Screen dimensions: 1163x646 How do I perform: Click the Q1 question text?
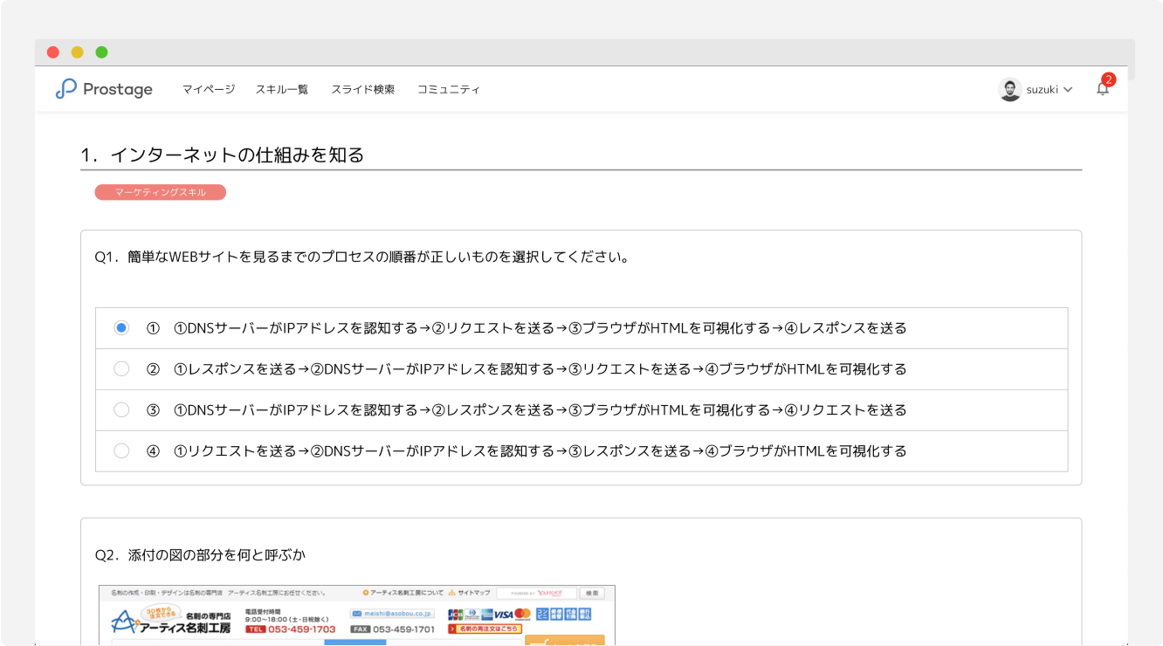(362, 258)
